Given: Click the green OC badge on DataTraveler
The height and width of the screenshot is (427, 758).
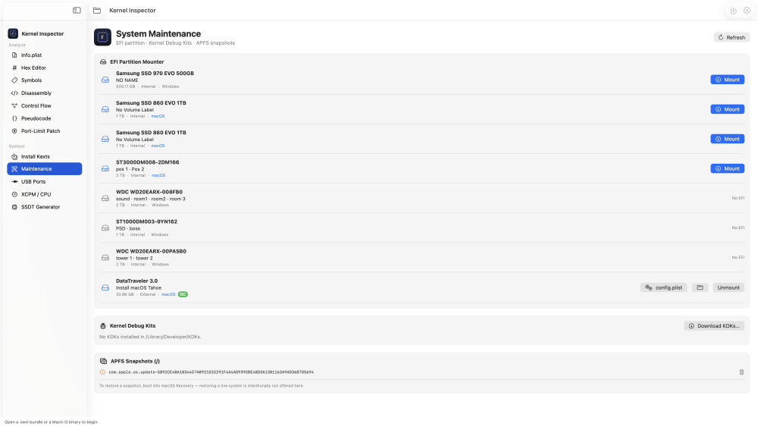Looking at the screenshot, I should pos(183,294).
